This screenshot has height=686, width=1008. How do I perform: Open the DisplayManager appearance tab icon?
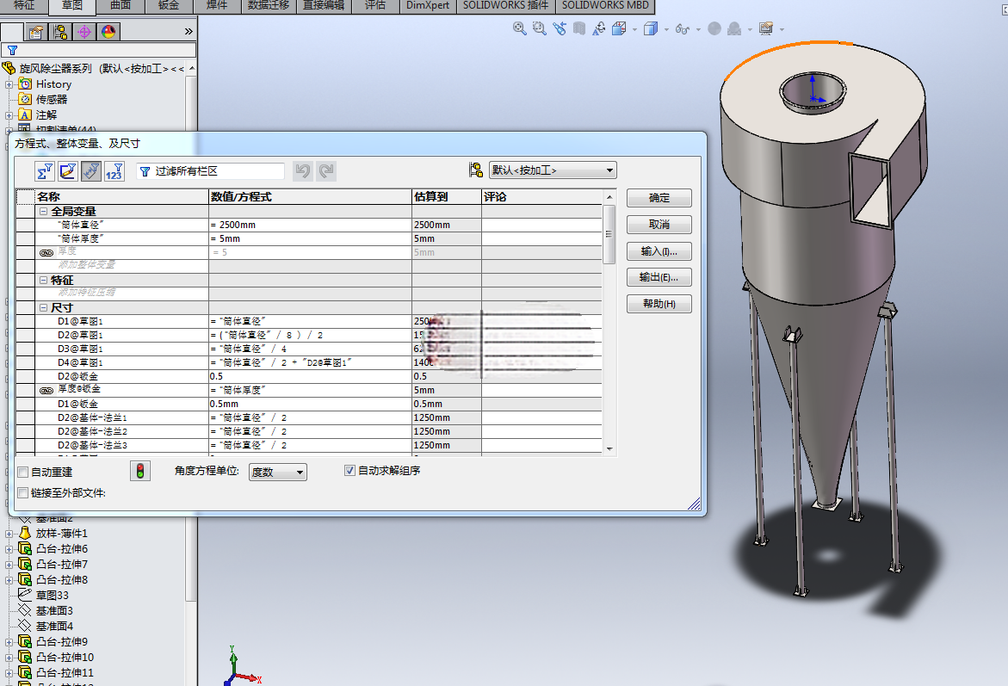[108, 32]
